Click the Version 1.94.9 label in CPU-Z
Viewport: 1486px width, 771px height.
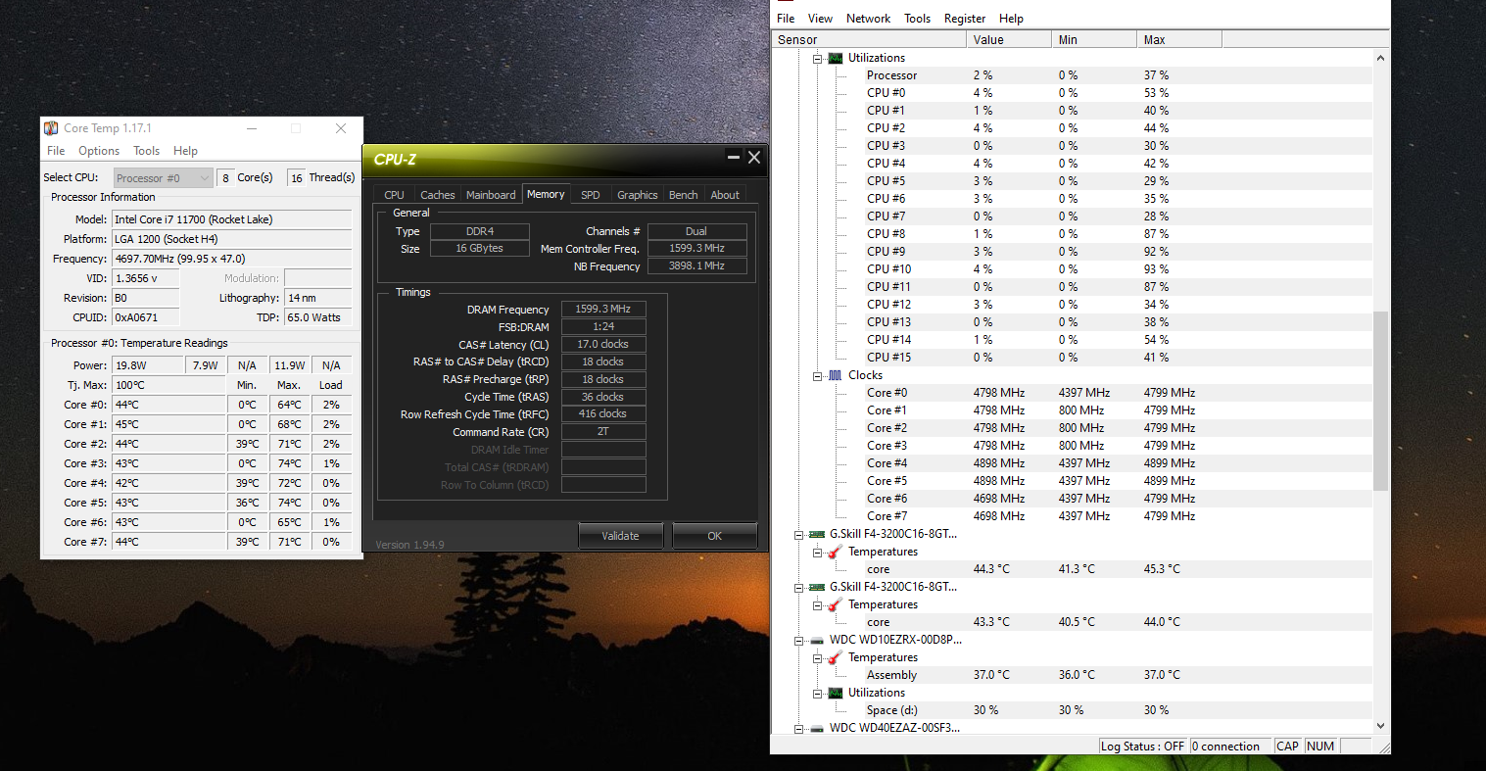409,545
